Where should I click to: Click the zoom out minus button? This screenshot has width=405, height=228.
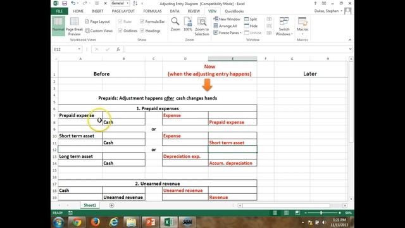coord(306,213)
